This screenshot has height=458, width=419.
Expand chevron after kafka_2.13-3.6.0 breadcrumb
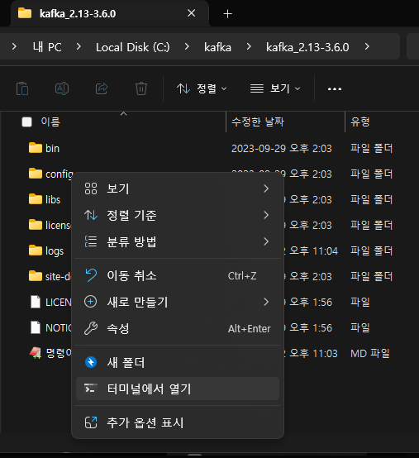(367, 46)
